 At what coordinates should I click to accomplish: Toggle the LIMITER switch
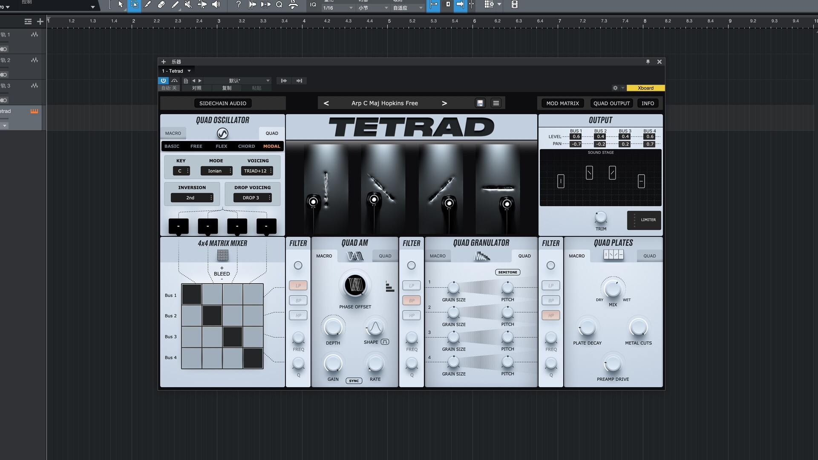coord(644,220)
